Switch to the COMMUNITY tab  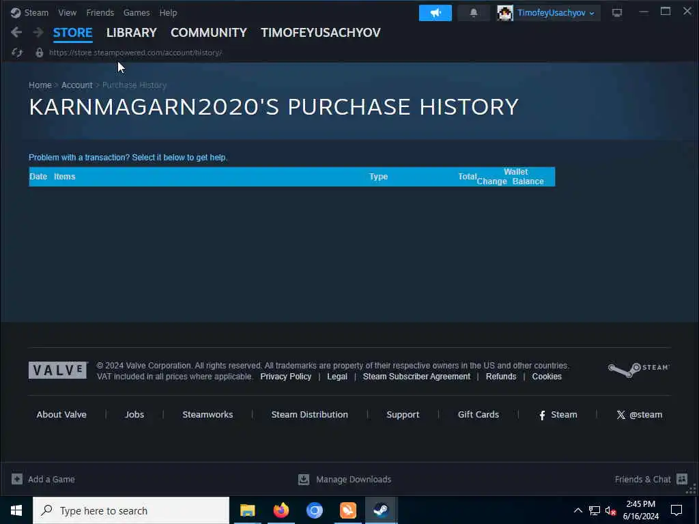209,33
